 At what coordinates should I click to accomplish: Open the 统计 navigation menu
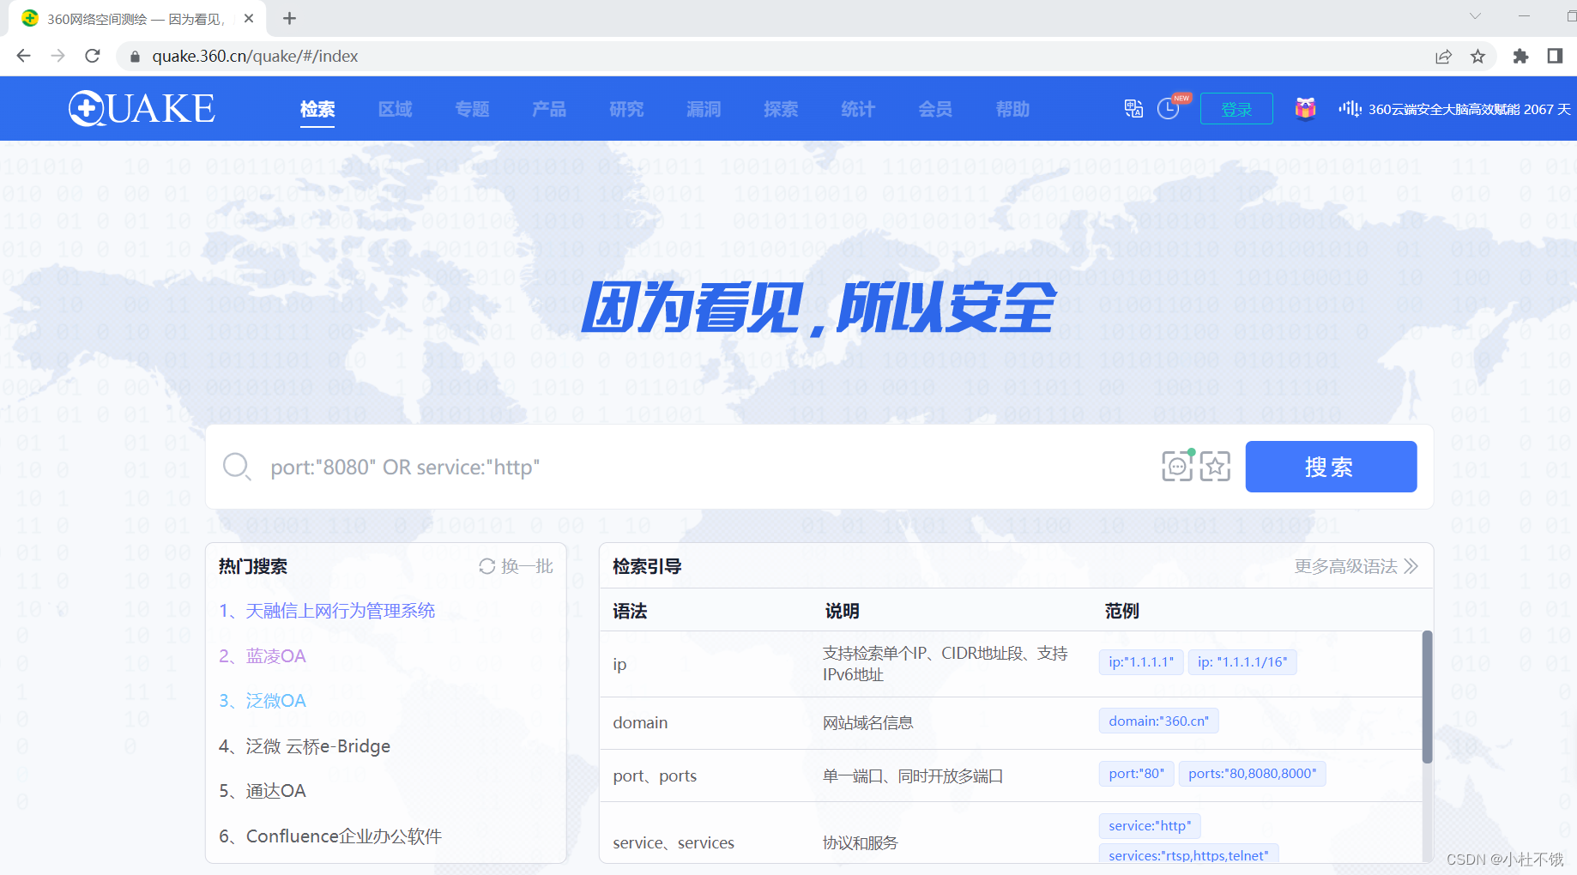point(858,109)
